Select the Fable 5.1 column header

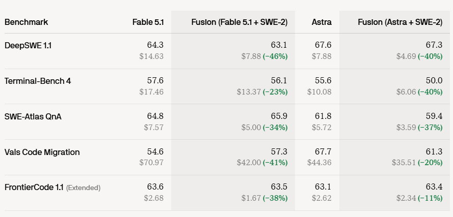(x=148, y=22)
